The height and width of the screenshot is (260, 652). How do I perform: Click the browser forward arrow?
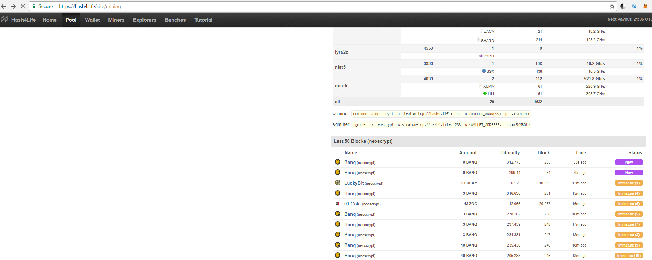[x=13, y=6]
